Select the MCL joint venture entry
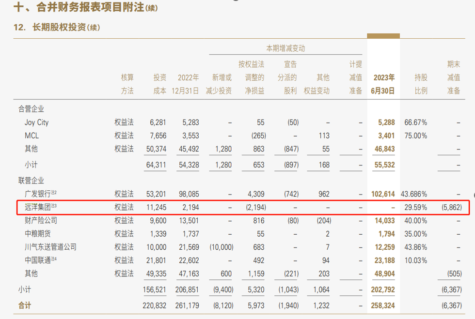This screenshot has width=475, height=319. point(32,136)
